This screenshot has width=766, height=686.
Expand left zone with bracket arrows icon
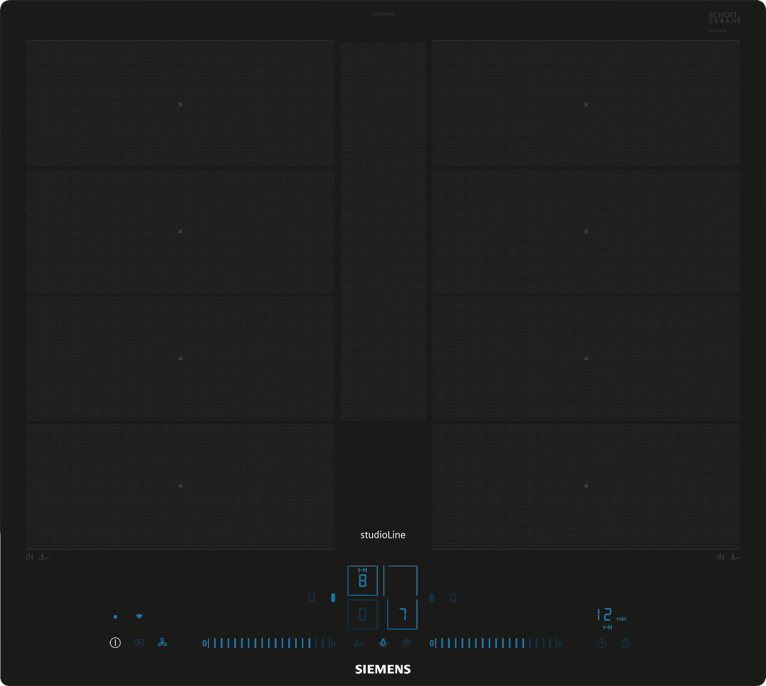pyautogui.click(x=312, y=598)
